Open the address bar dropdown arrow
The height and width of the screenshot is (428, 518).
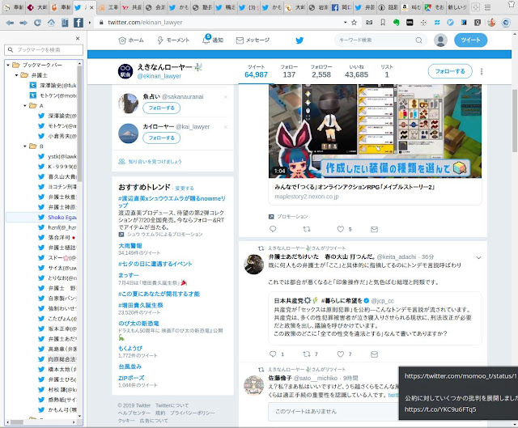click(346, 23)
